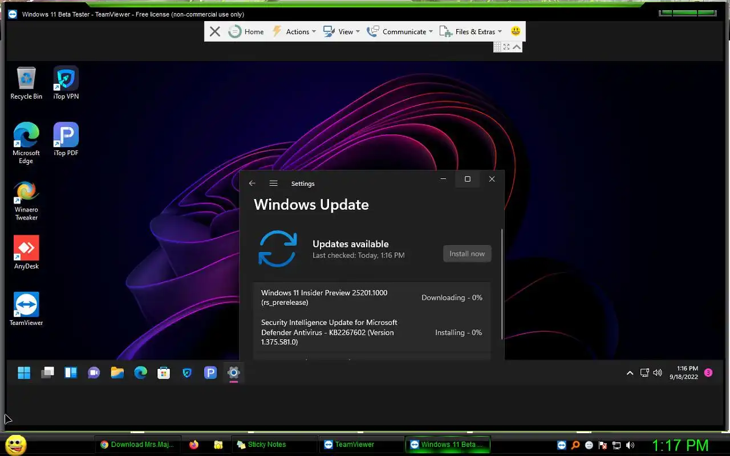Click the 'Downloading - 0%' status text
The height and width of the screenshot is (456, 730).
point(452,298)
